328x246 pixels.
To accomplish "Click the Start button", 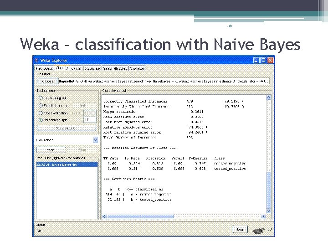I will coord(51,150).
